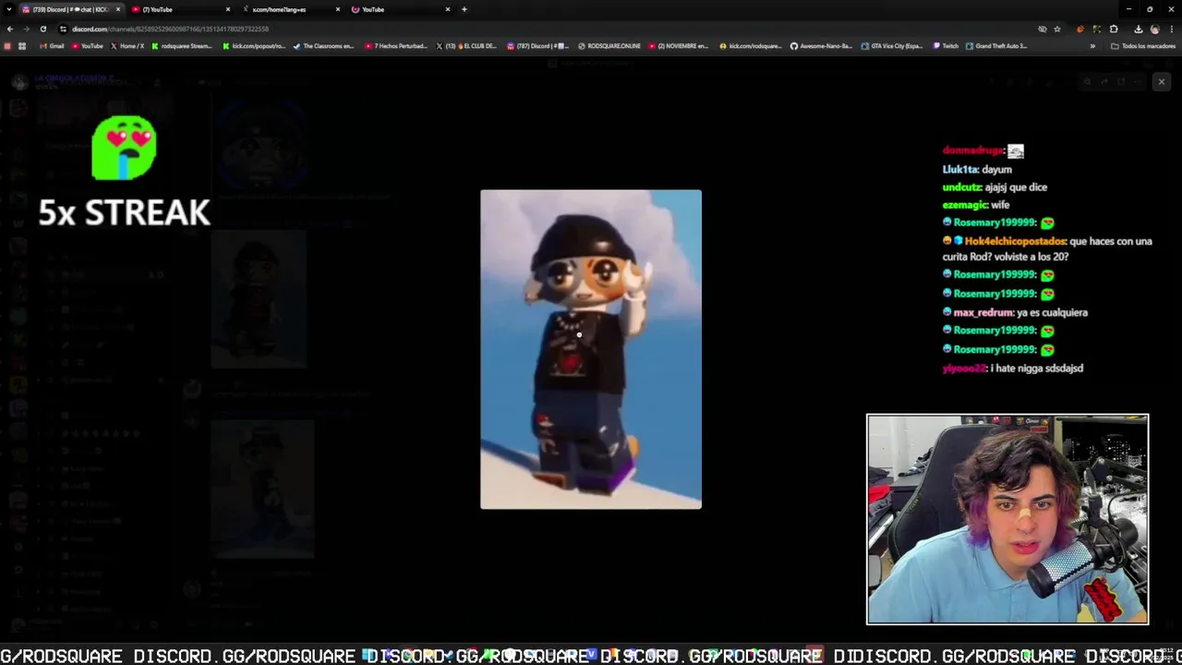Go back to the previous page
Image resolution: width=1182 pixels, height=665 pixels.
9,29
